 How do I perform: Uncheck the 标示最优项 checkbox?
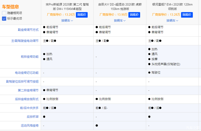pyautogui.click(x=4, y=19)
